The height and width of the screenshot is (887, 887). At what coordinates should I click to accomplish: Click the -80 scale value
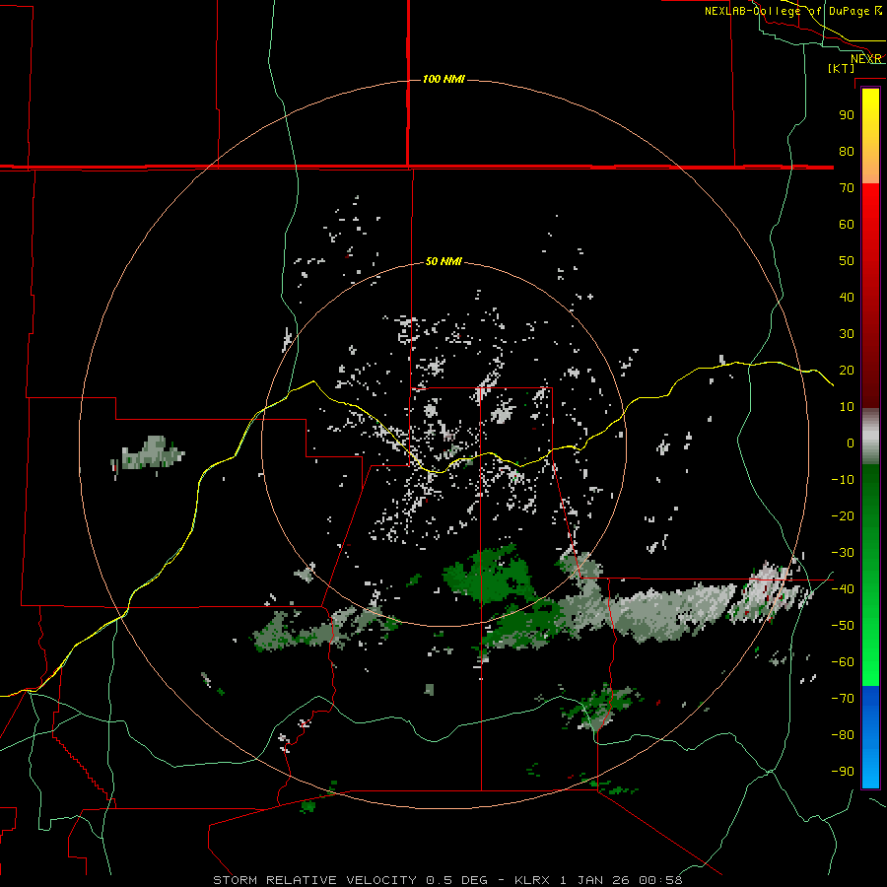[x=843, y=735]
